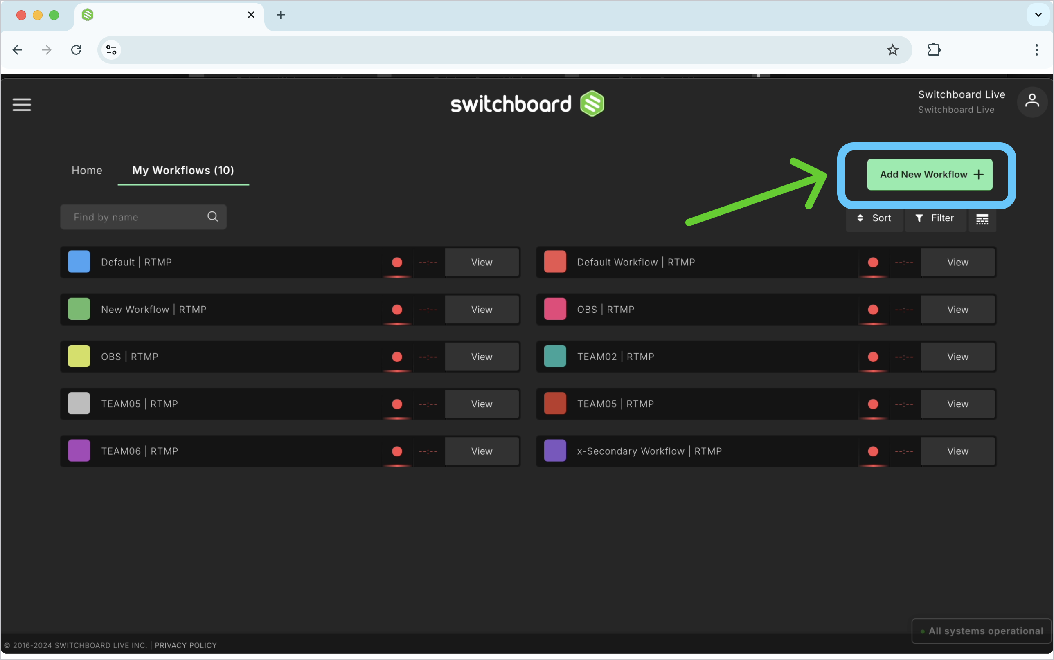
Task: View the Default Workflow | RTMP workflow
Action: click(x=957, y=263)
